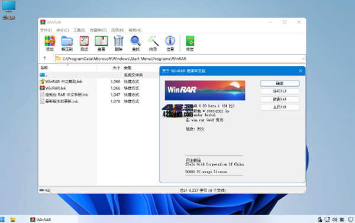Screen dimensions: 355x223
Task: Open the 工具(S) menu
Action: click(79, 30)
